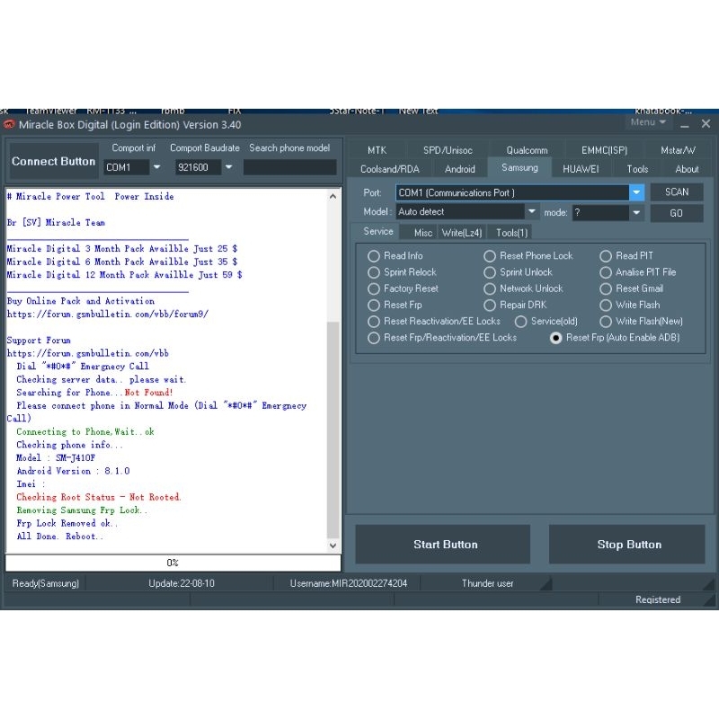Select the Sprint Unlock option
This screenshot has width=719, height=719.
pyautogui.click(x=490, y=272)
